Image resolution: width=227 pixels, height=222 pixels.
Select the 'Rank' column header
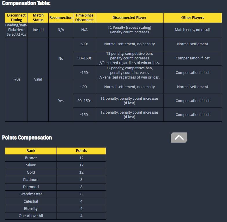31,151
